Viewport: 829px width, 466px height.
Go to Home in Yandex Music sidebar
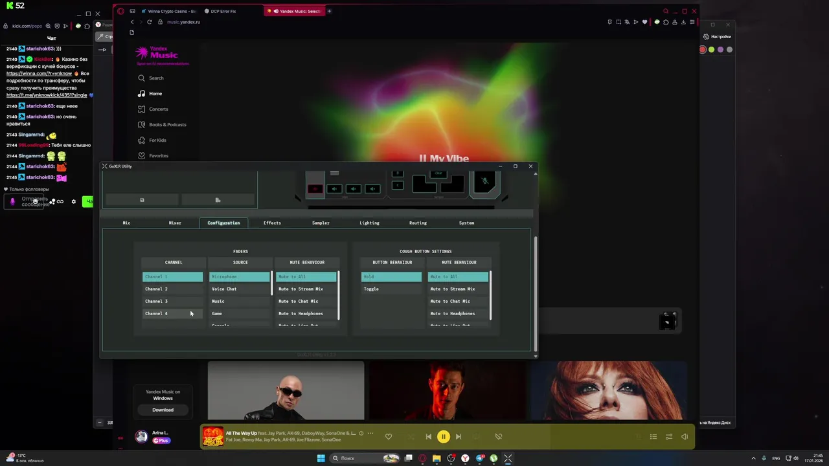(x=150, y=94)
